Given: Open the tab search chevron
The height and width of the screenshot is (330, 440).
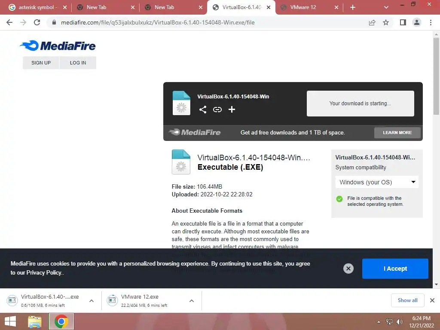Looking at the screenshot, I should click(386, 7).
